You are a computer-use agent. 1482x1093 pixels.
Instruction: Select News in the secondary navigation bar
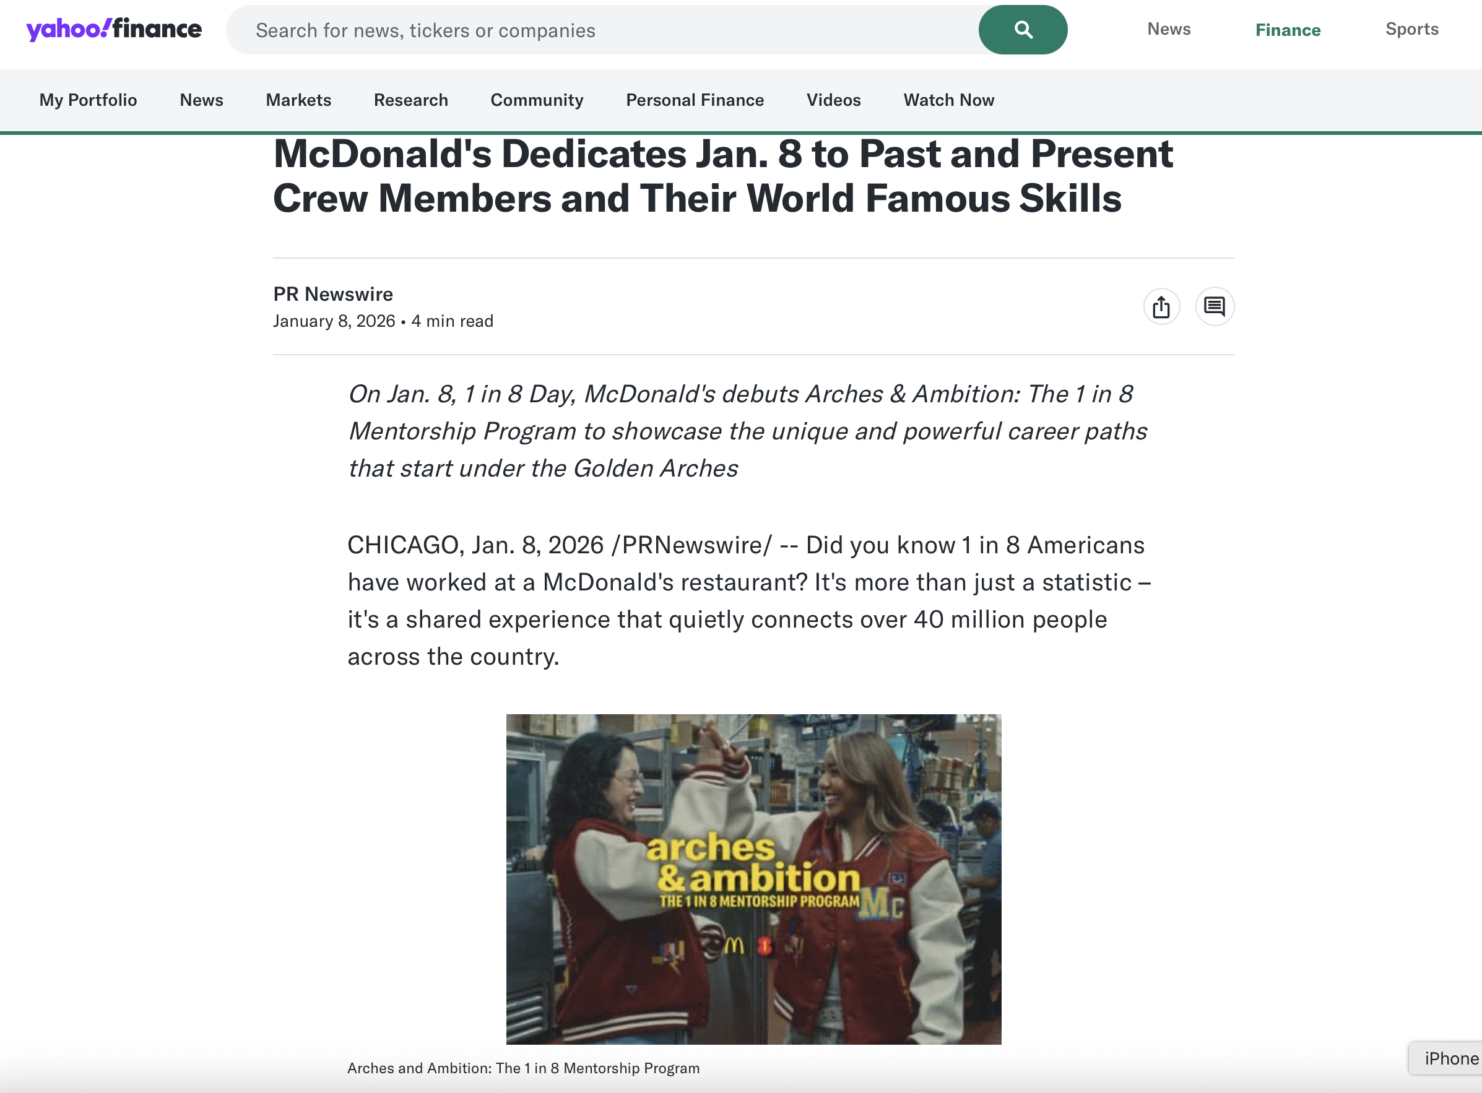[201, 100]
